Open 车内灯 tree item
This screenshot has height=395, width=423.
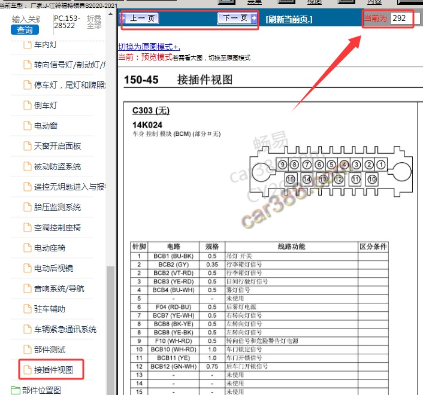(x=45, y=44)
